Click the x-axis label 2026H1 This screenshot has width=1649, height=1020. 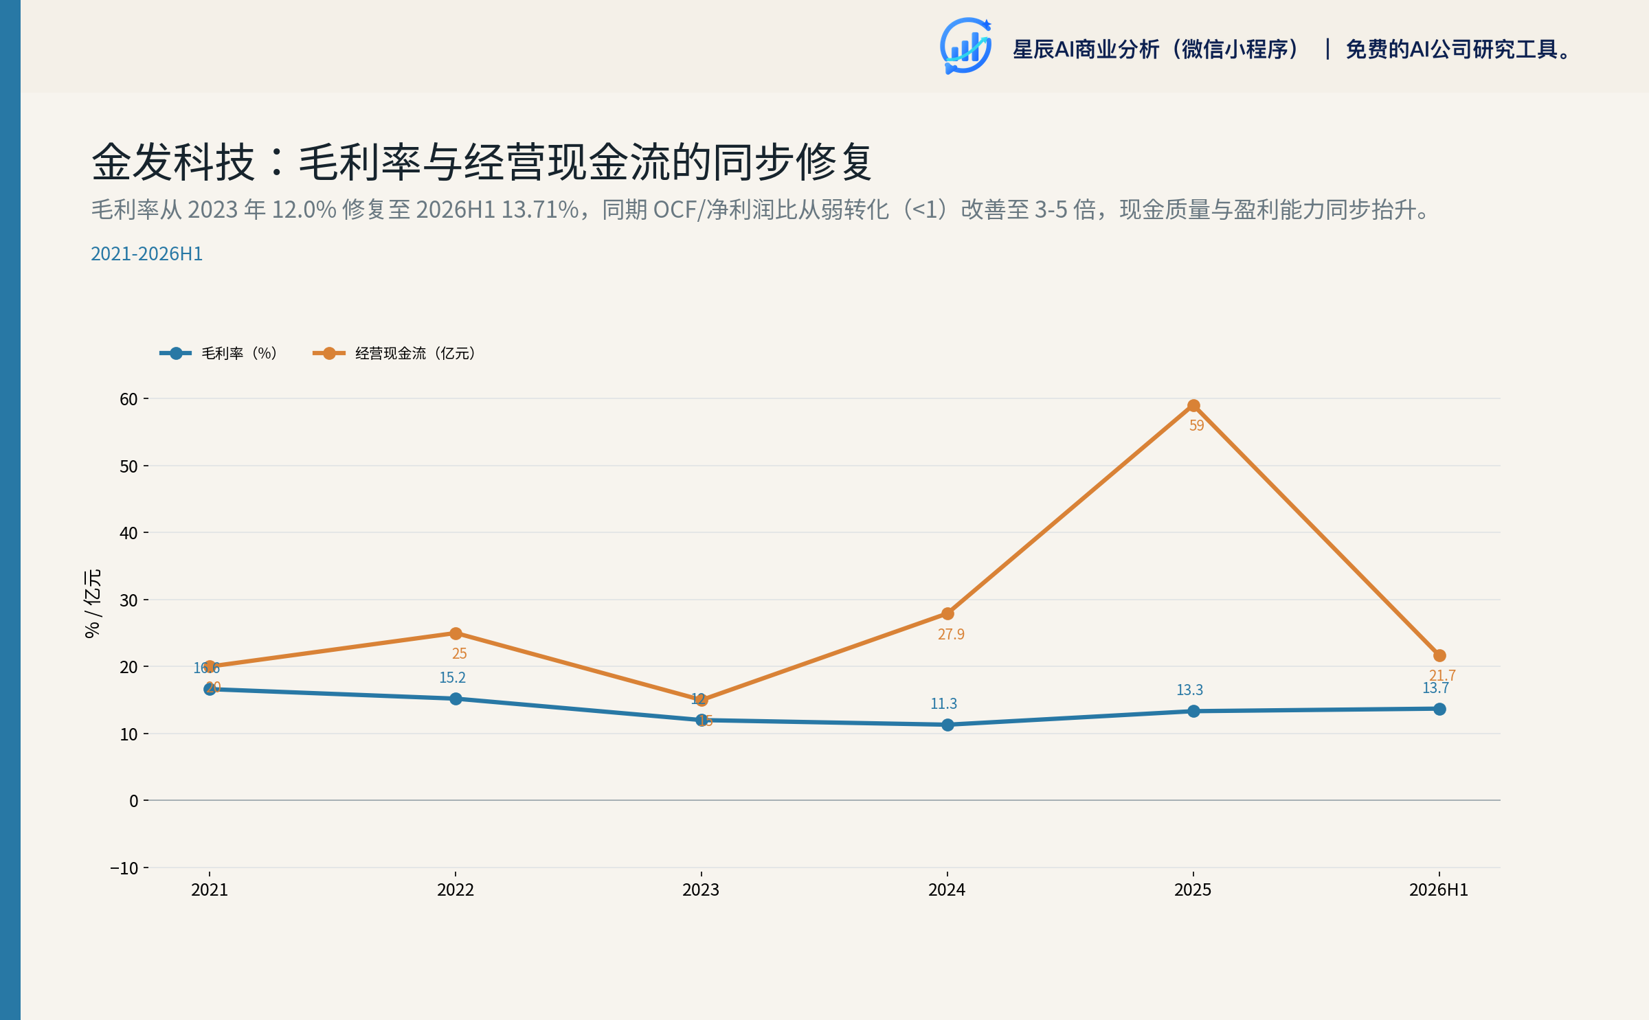1439,889
